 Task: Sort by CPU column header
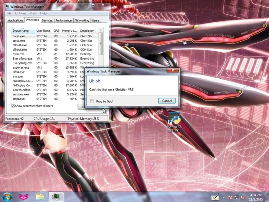point(56,31)
